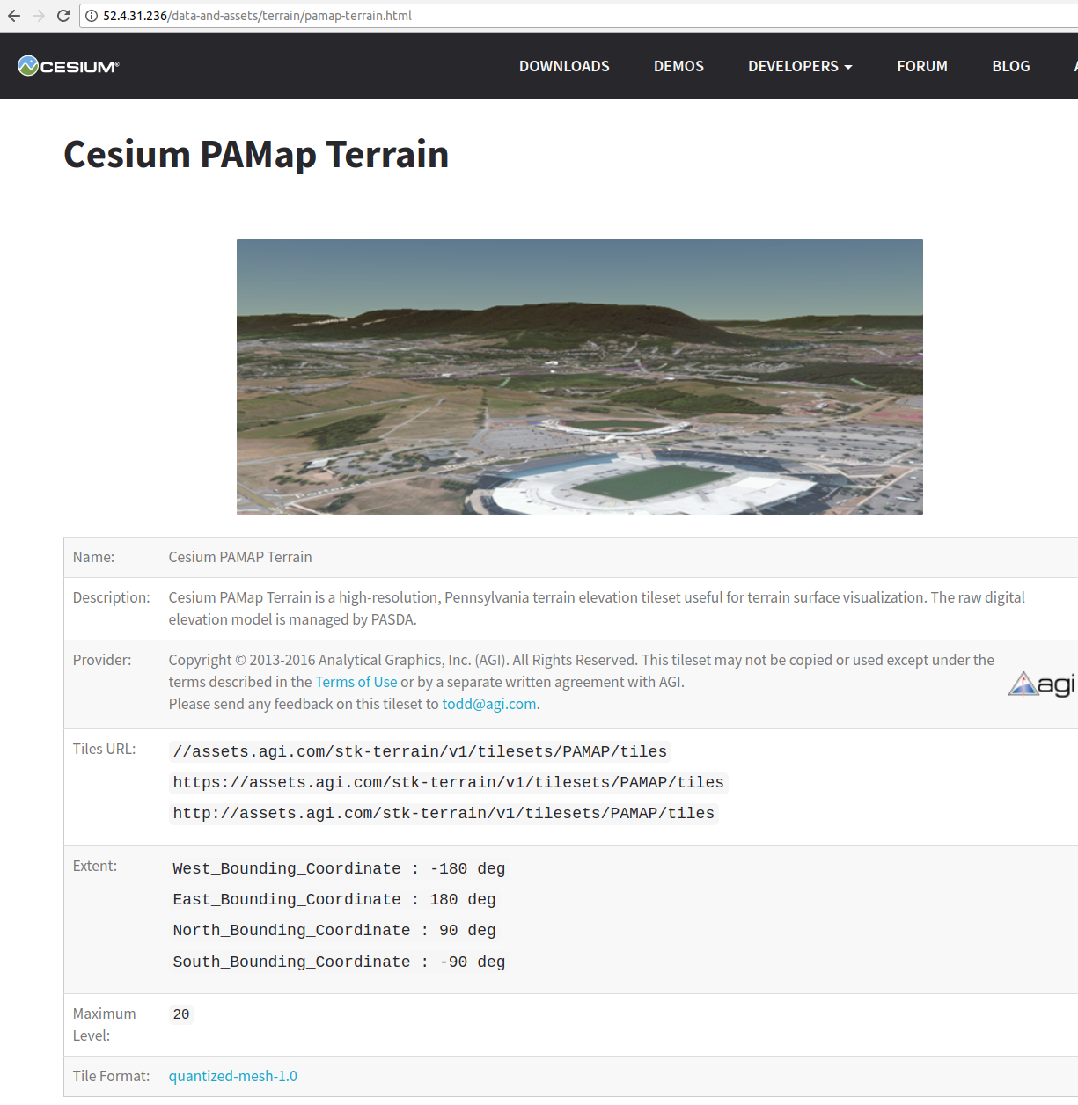The image size is (1078, 1105).
Task: Open the DOWNLOADS menu item
Action: point(564,66)
